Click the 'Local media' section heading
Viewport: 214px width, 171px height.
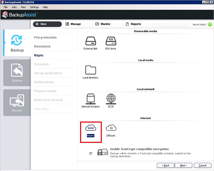(x=146, y=60)
